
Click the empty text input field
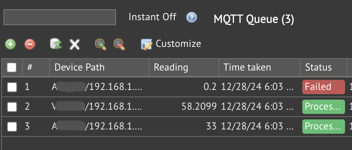tap(60, 17)
